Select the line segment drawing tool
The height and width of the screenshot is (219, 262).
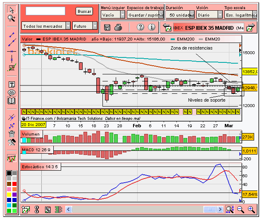[12, 35]
